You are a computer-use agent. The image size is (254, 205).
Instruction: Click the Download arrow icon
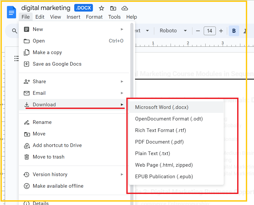pyautogui.click(x=27, y=105)
